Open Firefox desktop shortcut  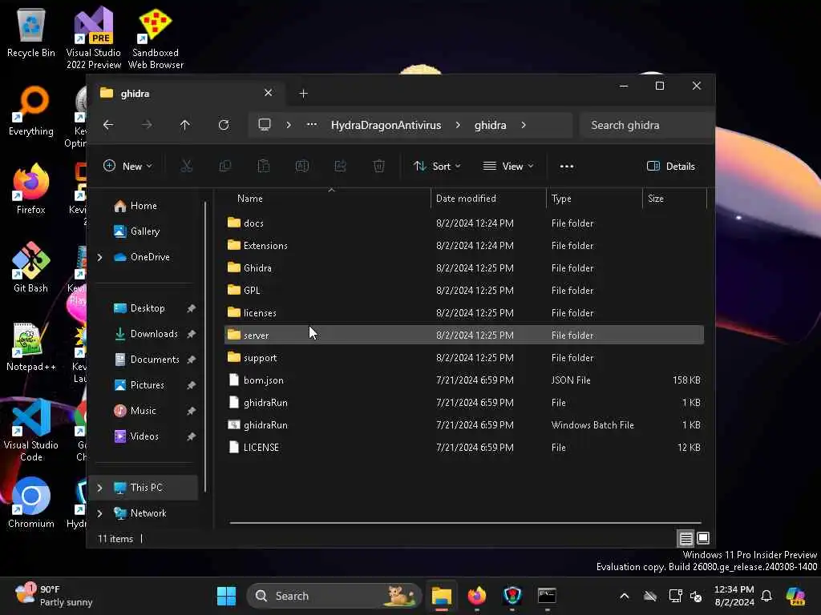(31, 189)
